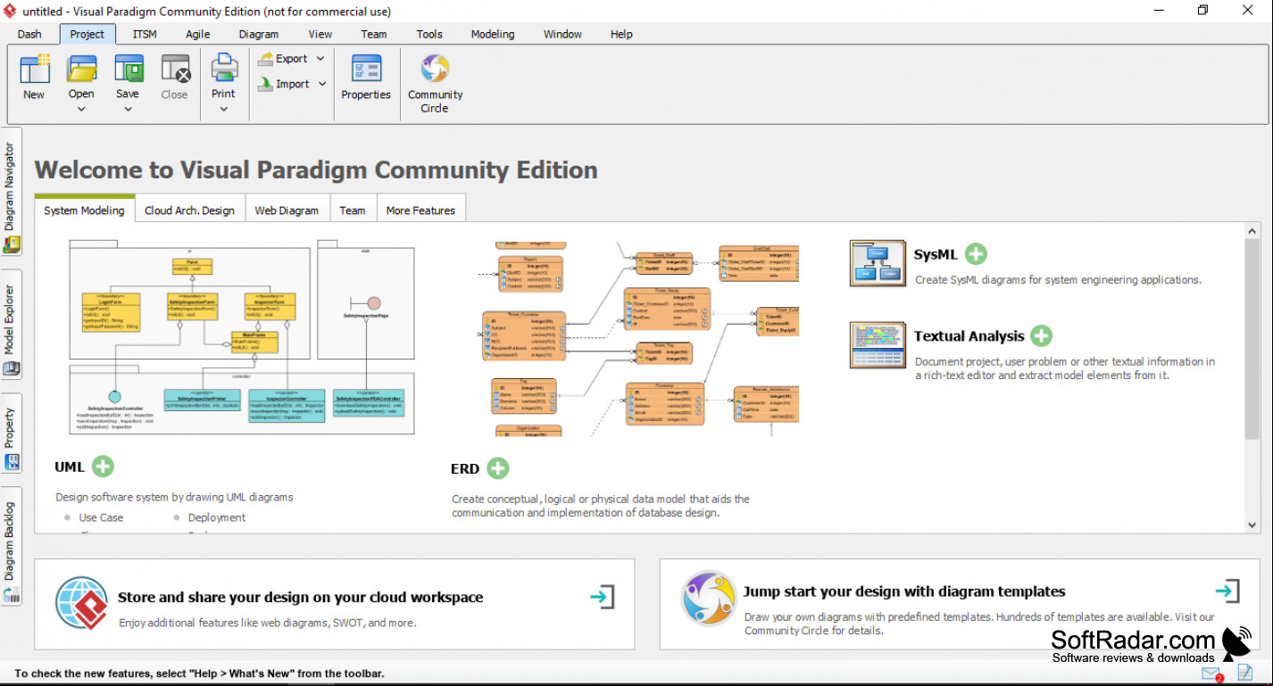This screenshot has height=686, width=1273.
Task: Open the View menu
Action: 320,34
